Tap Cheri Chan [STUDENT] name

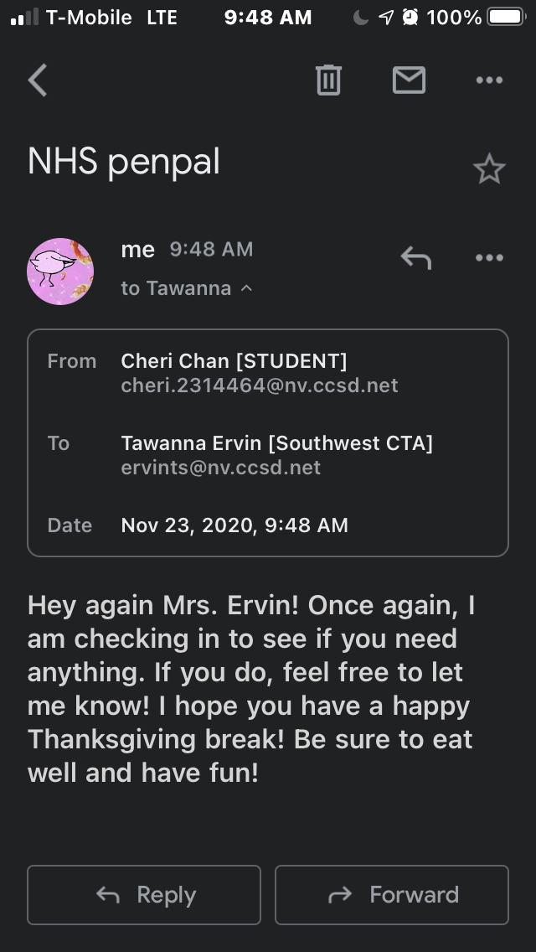[x=234, y=361]
